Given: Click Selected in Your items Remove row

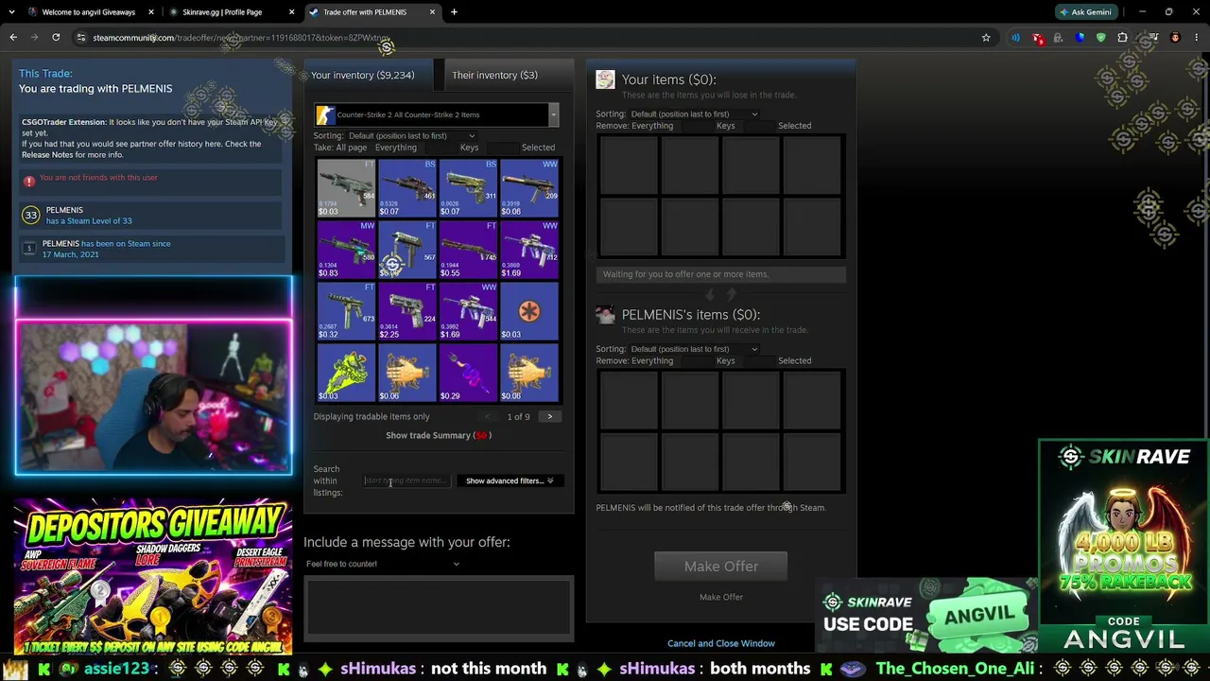Looking at the screenshot, I should pos(794,126).
